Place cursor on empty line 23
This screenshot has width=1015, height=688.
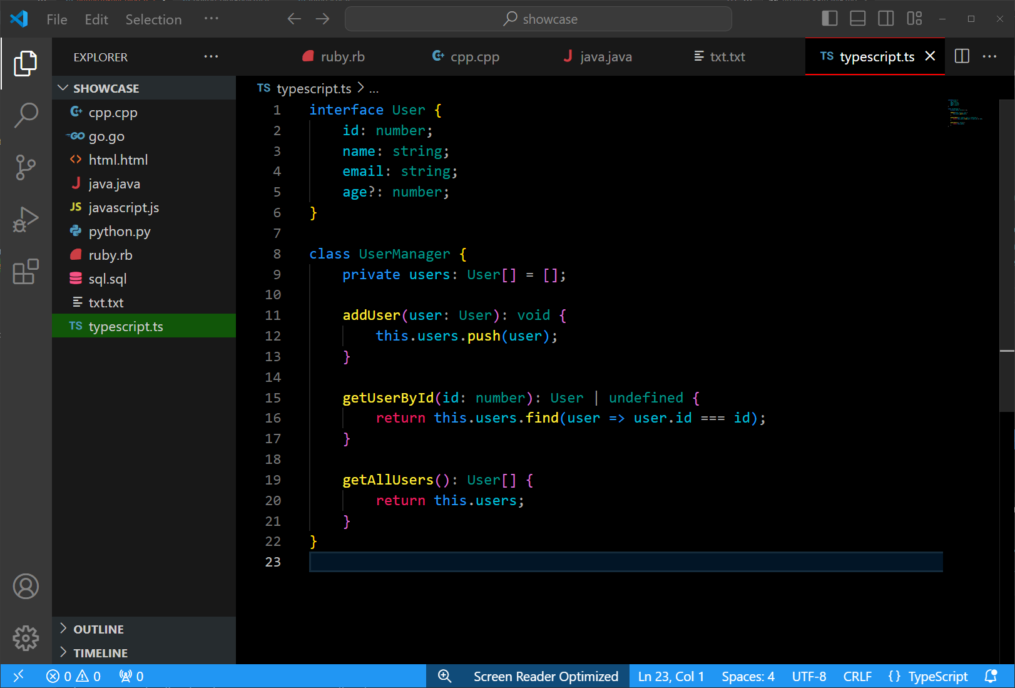coord(626,562)
